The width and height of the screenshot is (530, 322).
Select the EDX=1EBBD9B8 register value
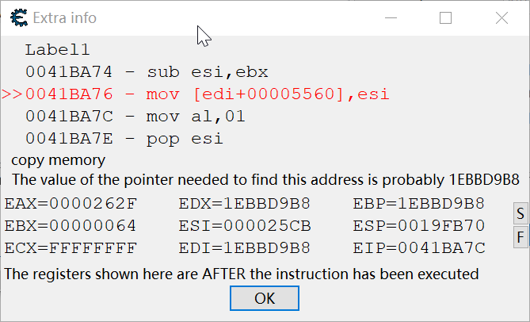(x=244, y=204)
